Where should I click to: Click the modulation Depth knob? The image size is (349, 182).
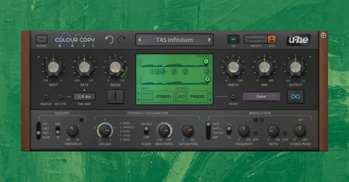coord(273,130)
